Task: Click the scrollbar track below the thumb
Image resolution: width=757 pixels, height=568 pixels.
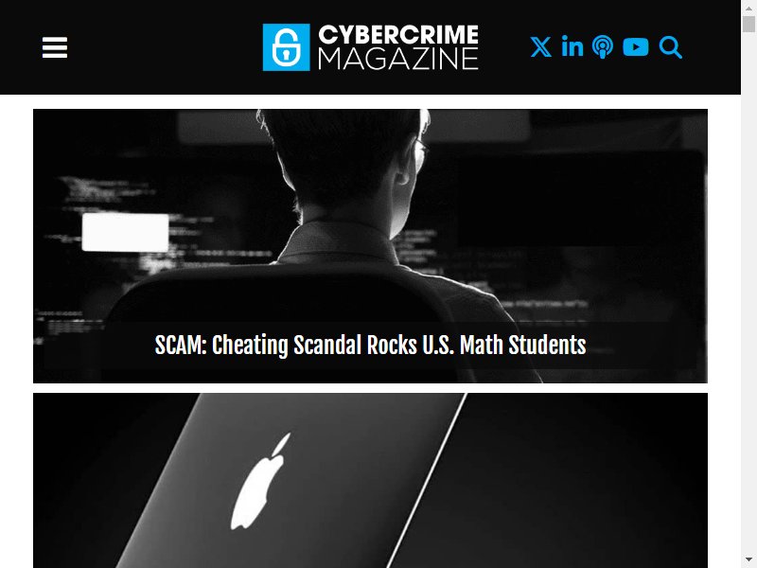Action: [x=748, y=290]
